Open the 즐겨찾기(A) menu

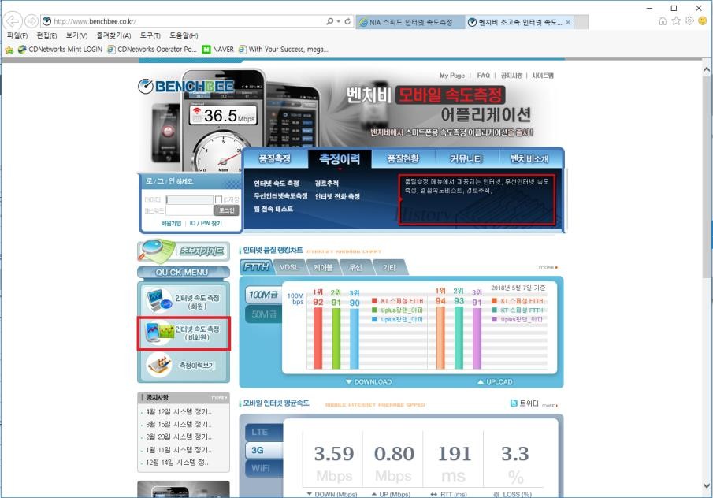pos(113,35)
